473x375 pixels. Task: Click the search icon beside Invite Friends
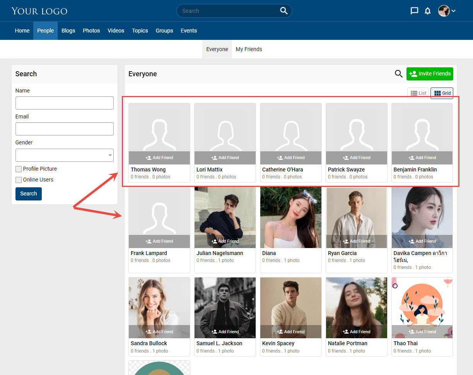(398, 74)
